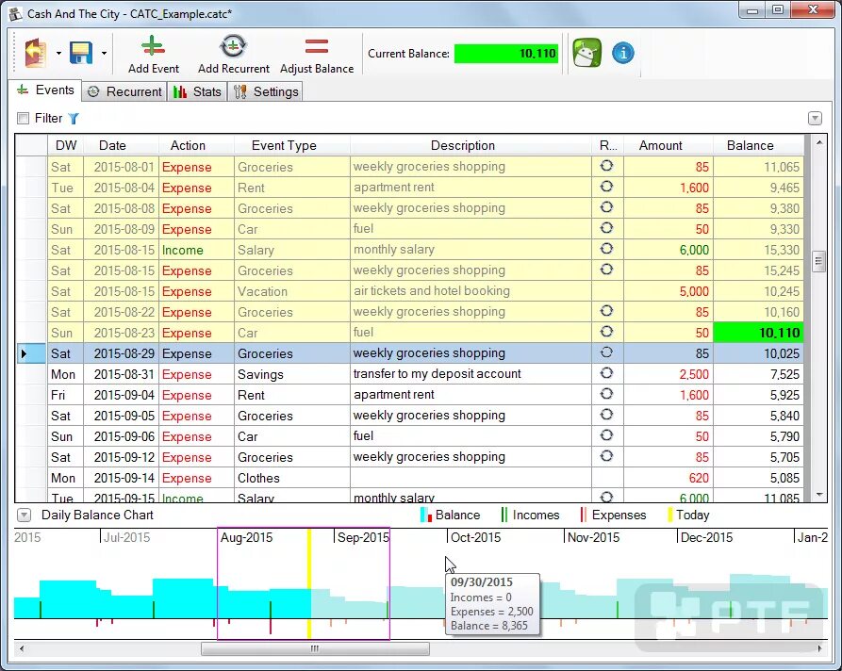
Task: Click the yellow Today marker in chart
Action: coord(309,583)
